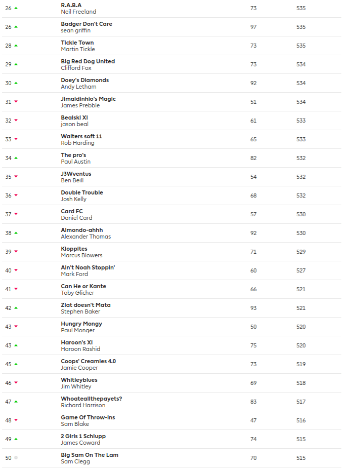Image resolution: width=343 pixels, height=470 pixels.
Task: Click grey no-change dot beside Big Sam On The Lam
Action: click(x=16, y=458)
